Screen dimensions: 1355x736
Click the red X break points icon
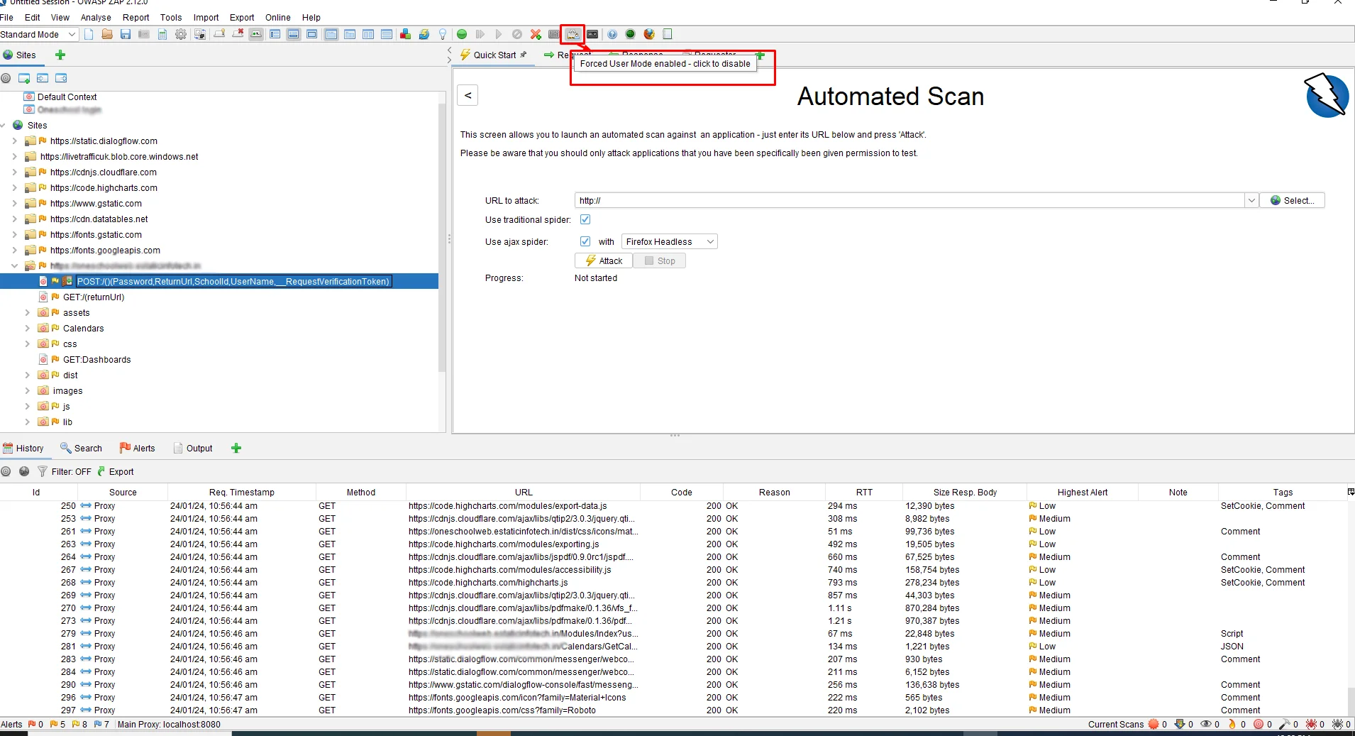536,34
